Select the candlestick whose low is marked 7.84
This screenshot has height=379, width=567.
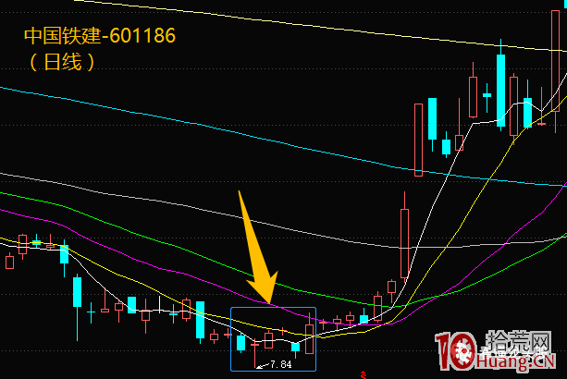[254, 353]
